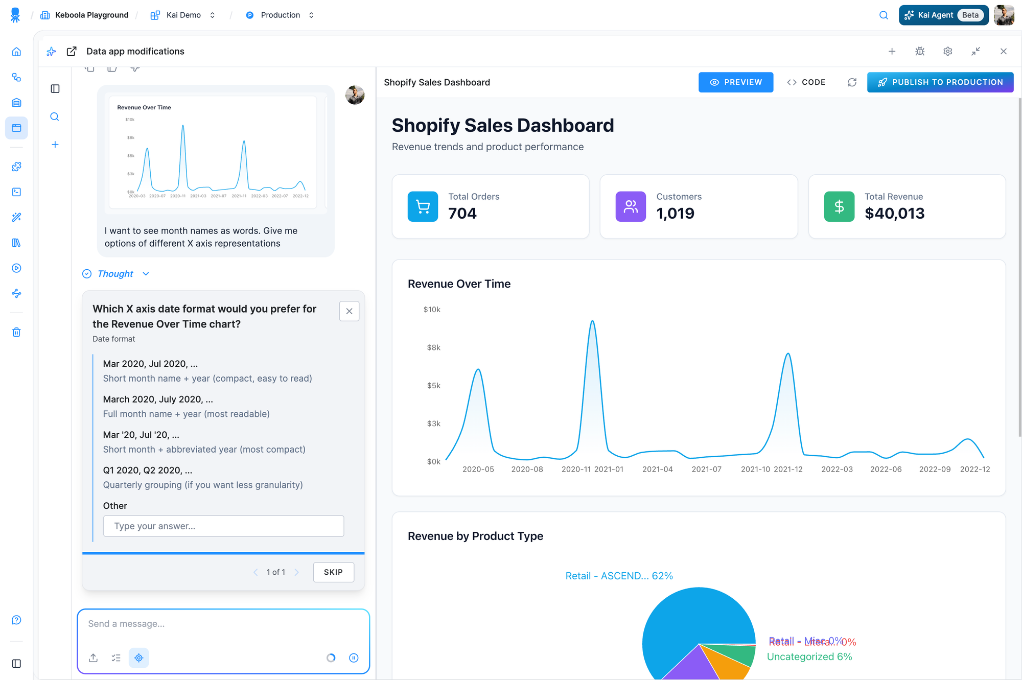Open the Transformations icon in left sidebar
The image size is (1022, 680).
coord(16,192)
